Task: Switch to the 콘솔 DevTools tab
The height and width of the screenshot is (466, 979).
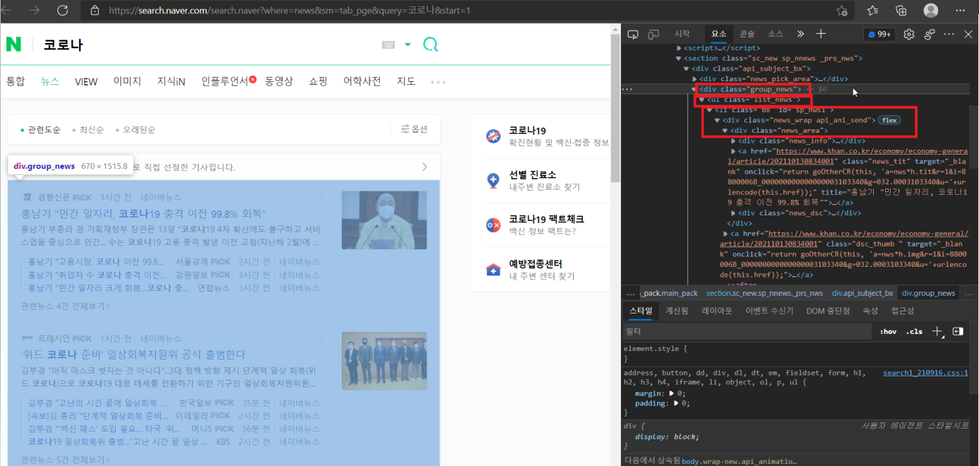Action: (x=747, y=34)
